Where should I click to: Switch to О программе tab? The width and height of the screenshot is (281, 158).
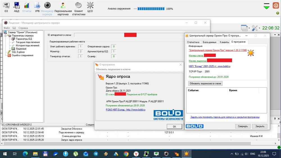point(238,42)
